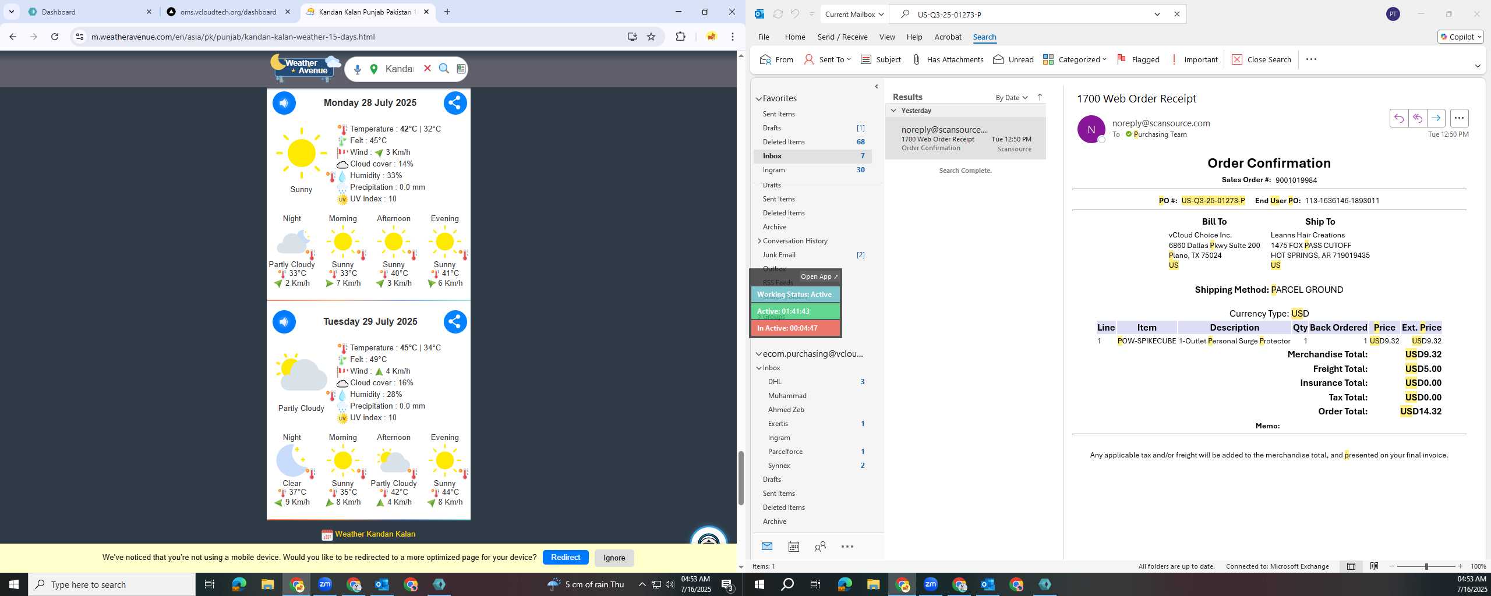Click Outlook Reply arrow button
The height and width of the screenshot is (596, 1491).
point(1398,118)
